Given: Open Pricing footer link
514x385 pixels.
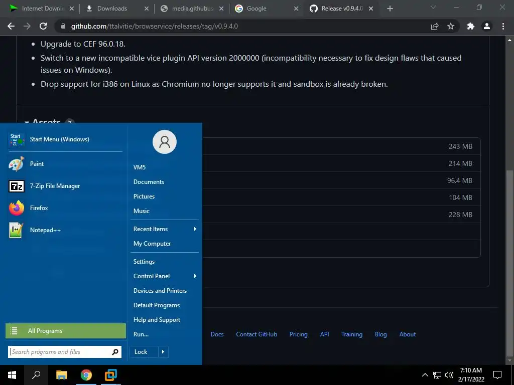Looking at the screenshot, I should 299,334.
